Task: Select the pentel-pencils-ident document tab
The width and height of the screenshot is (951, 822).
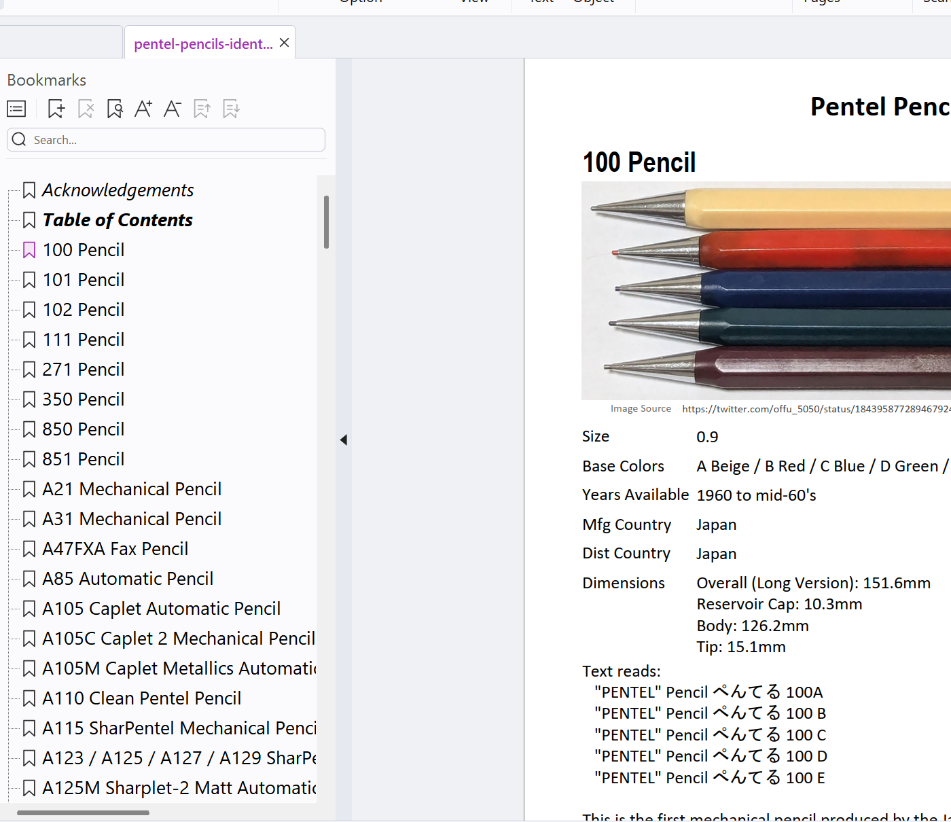Action: click(x=202, y=44)
